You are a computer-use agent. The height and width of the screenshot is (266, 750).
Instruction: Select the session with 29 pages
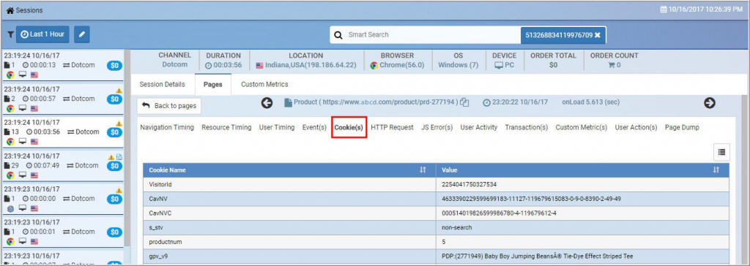coord(62,165)
